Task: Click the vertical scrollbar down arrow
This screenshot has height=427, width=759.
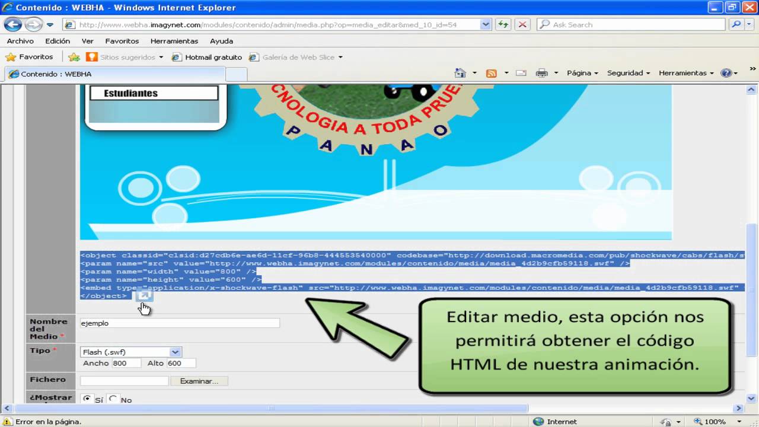Action: point(751,398)
